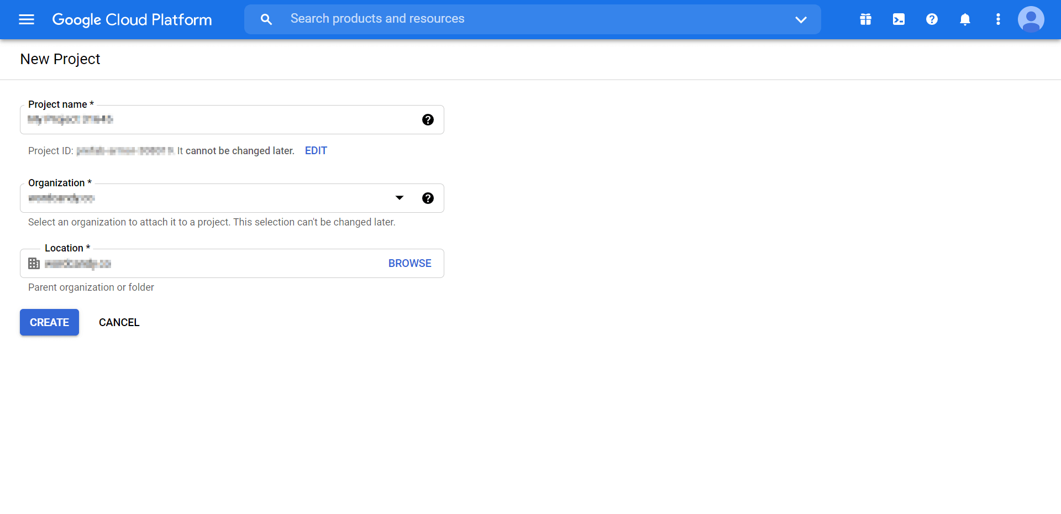Open your account avatar menu
Viewport: 1061px width, 514px height.
(1031, 19)
